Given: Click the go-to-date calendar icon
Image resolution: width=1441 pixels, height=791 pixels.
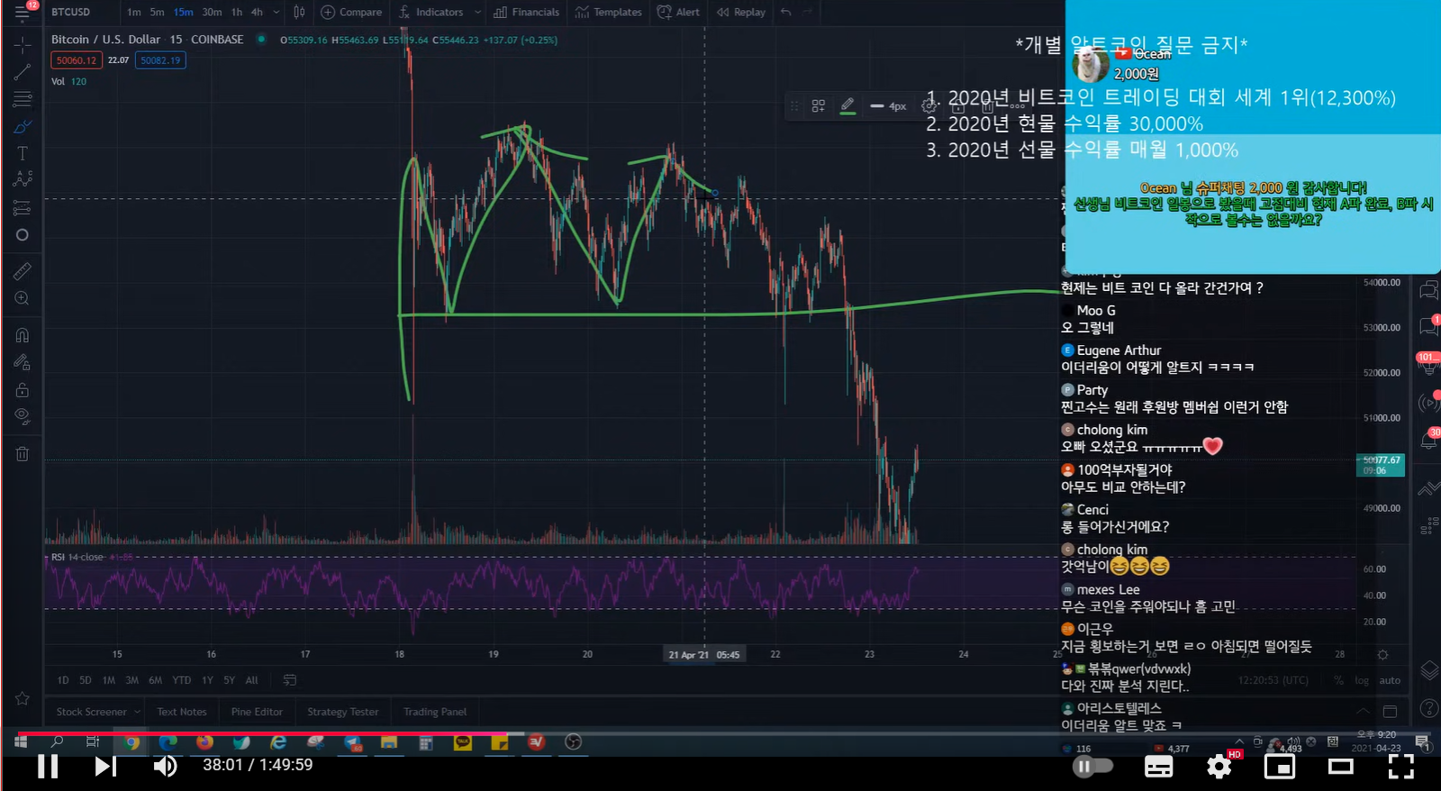Looking at the screenshot, I should tap(290, 680).
